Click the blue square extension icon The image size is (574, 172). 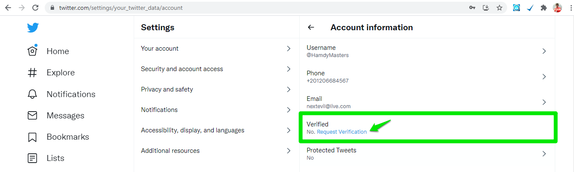[x=517, y=8]
